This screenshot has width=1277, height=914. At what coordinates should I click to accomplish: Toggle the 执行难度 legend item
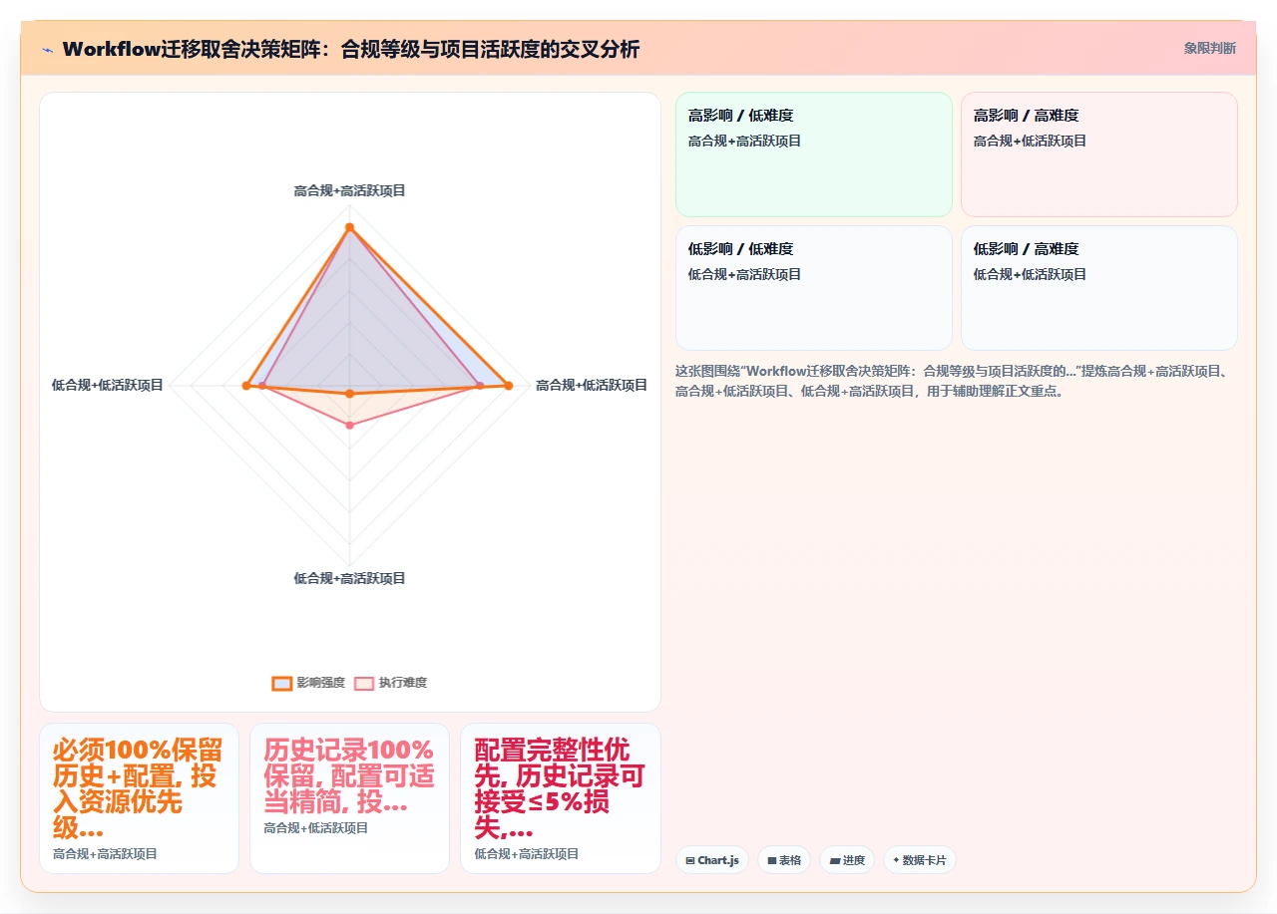pos(391,683)
